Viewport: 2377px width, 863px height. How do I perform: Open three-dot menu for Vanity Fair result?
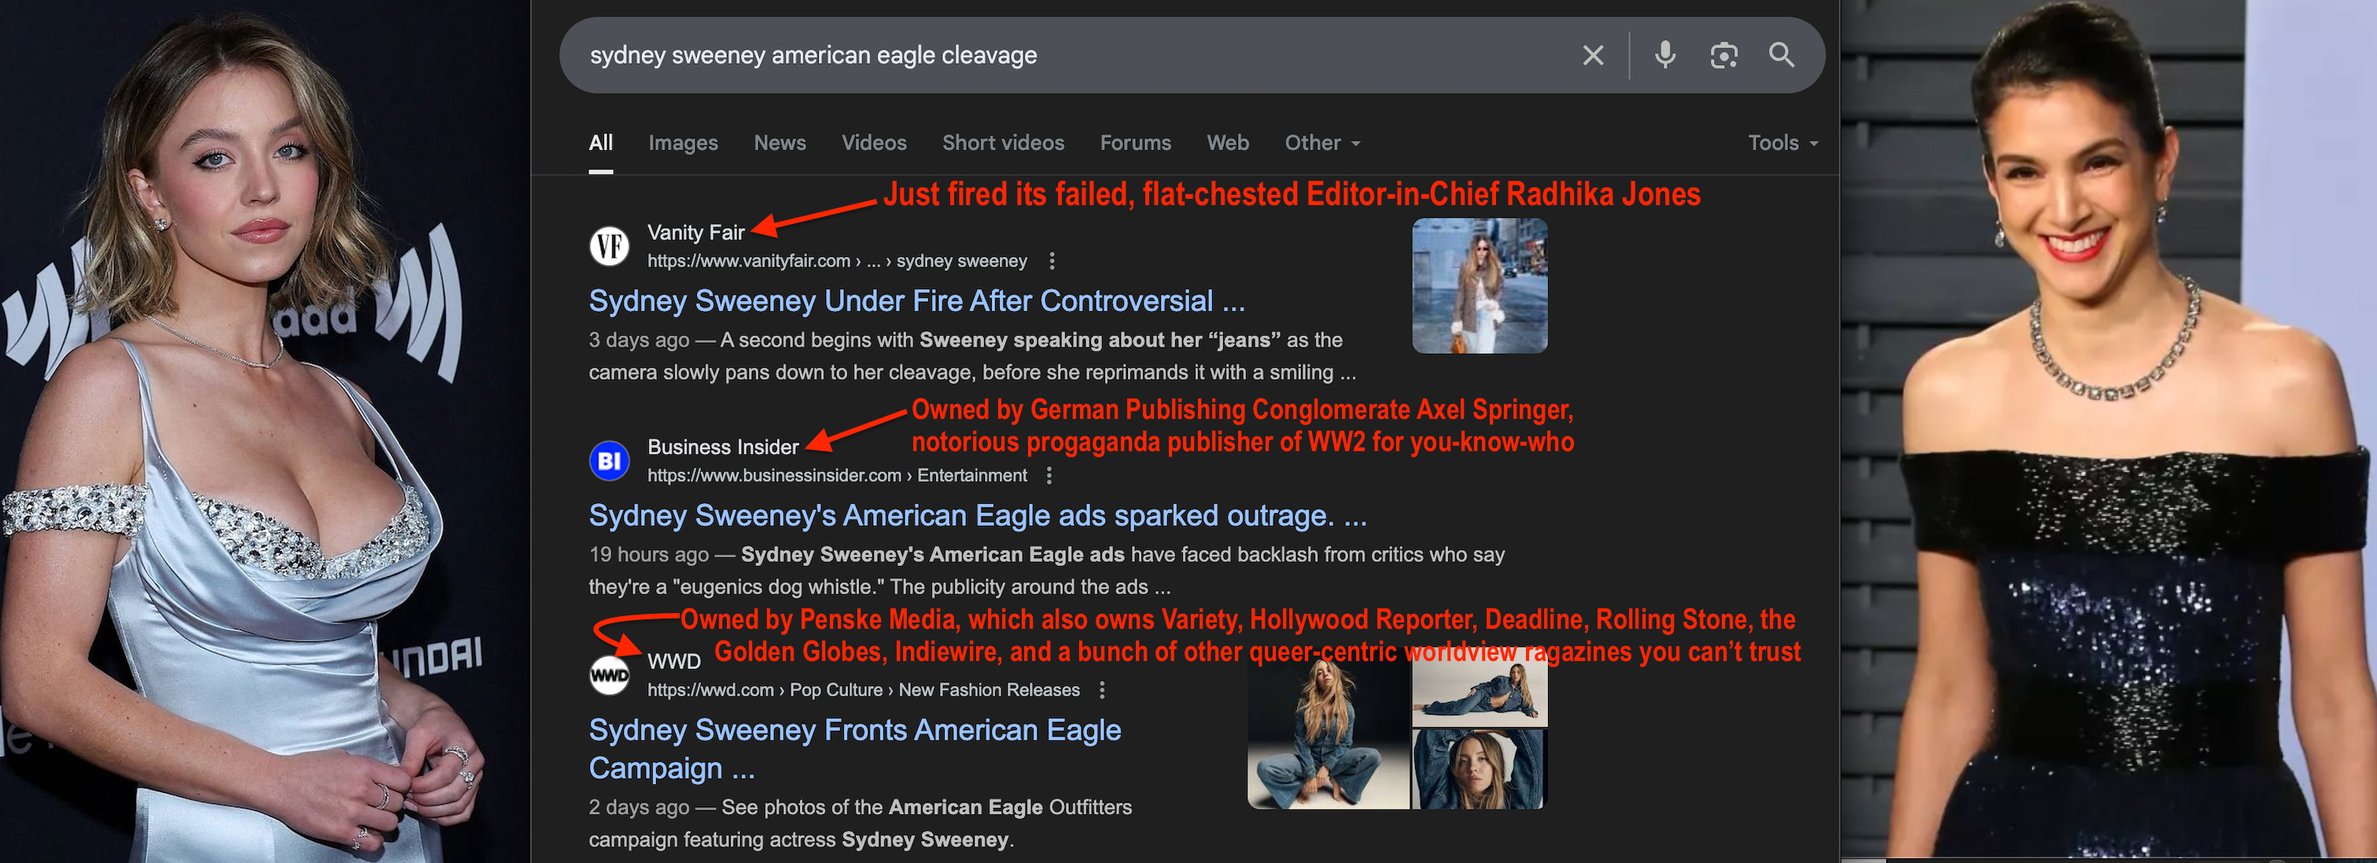(x=1052, y=261)
